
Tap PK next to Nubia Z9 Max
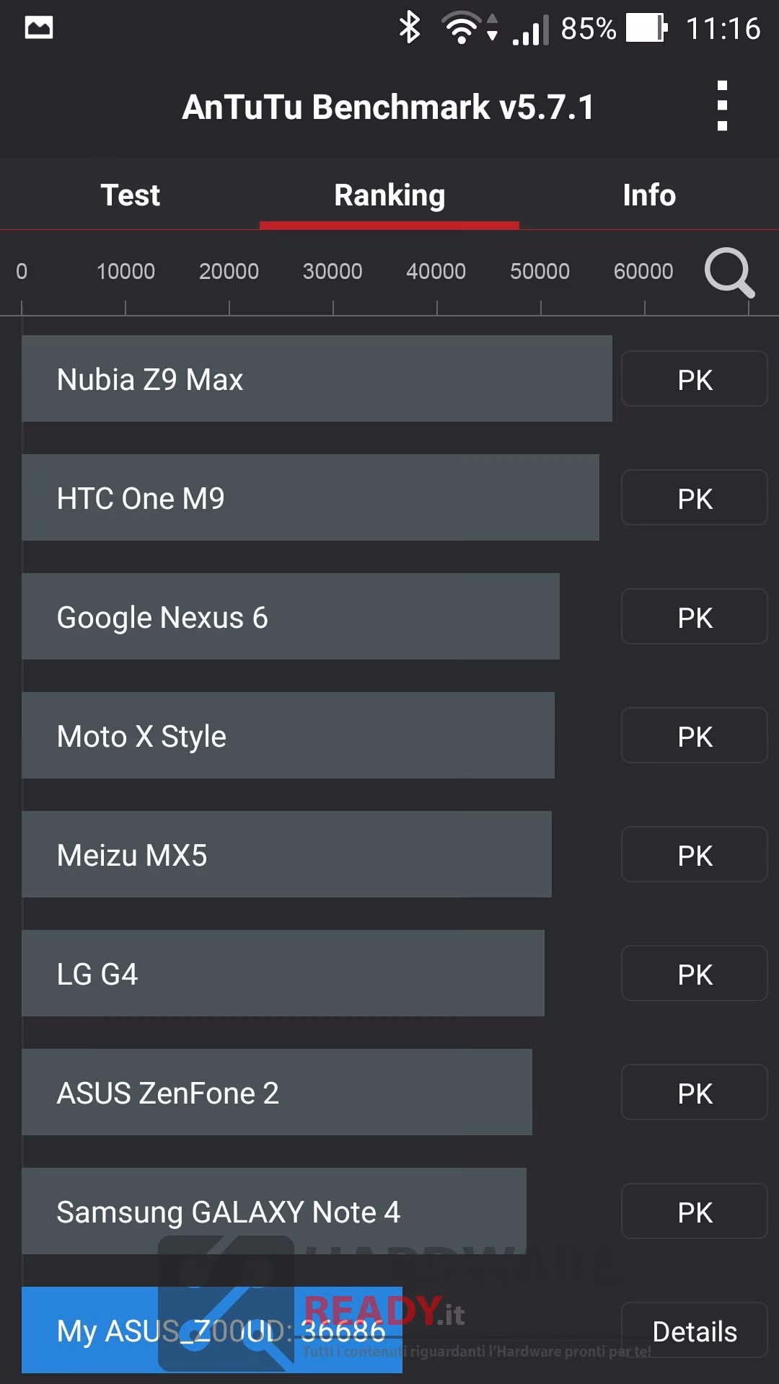tap(695, 378)
